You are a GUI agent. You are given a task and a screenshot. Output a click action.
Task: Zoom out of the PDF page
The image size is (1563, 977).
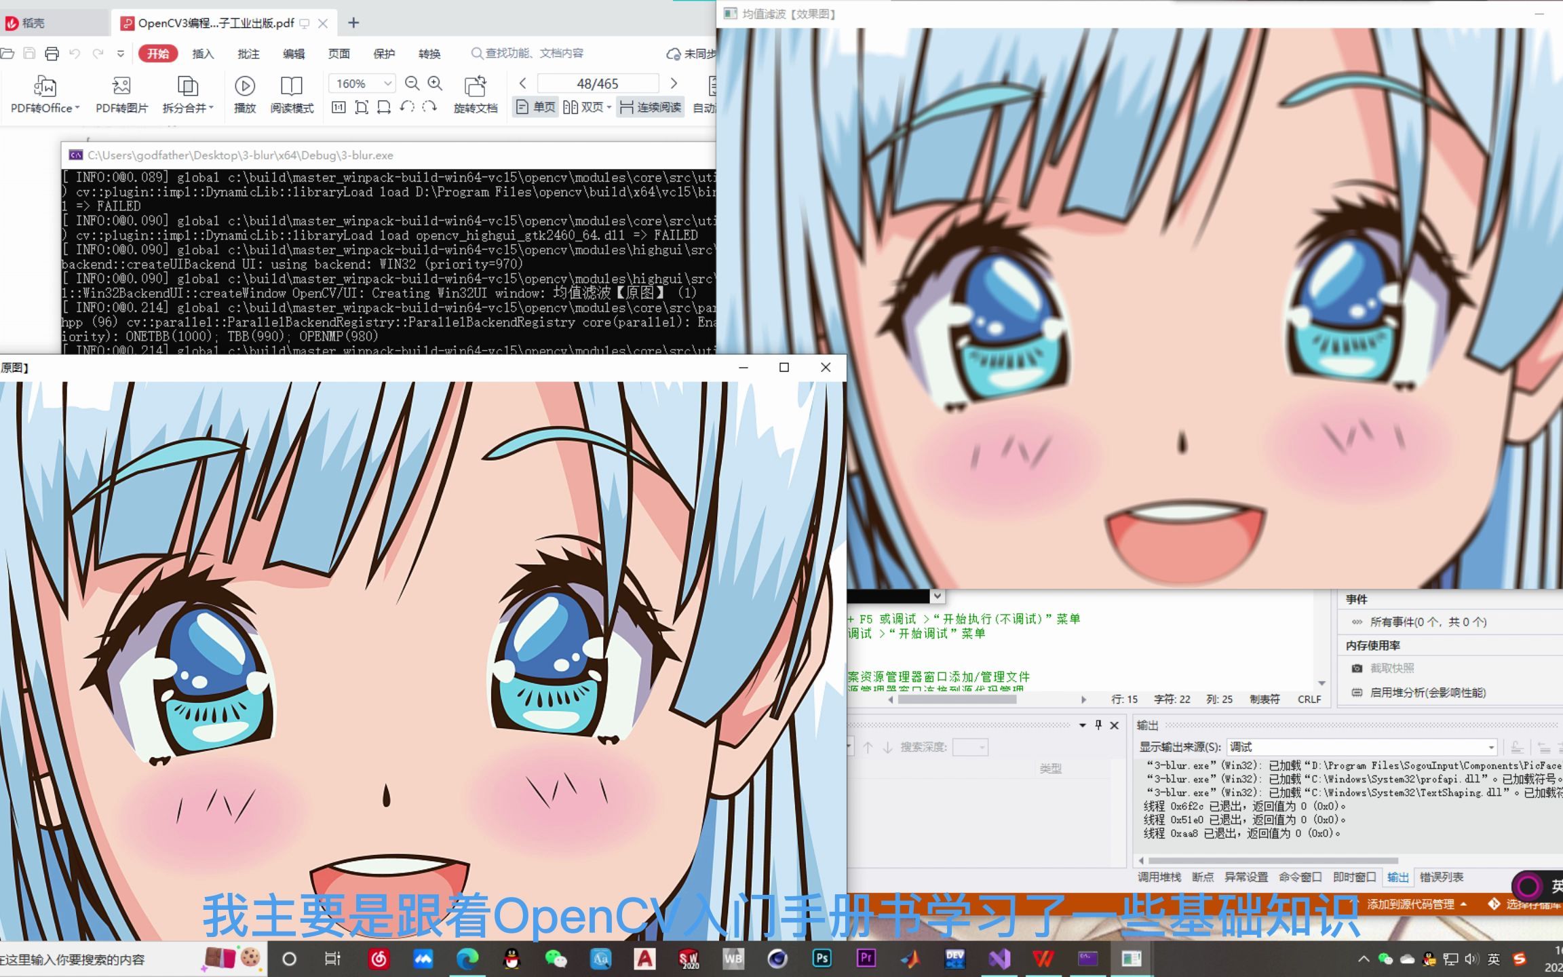click(x=412, y=83)
